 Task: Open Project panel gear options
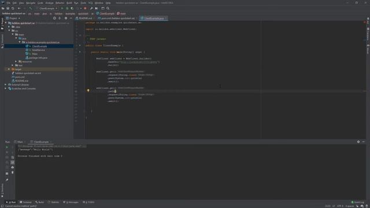tap(66, 18)
